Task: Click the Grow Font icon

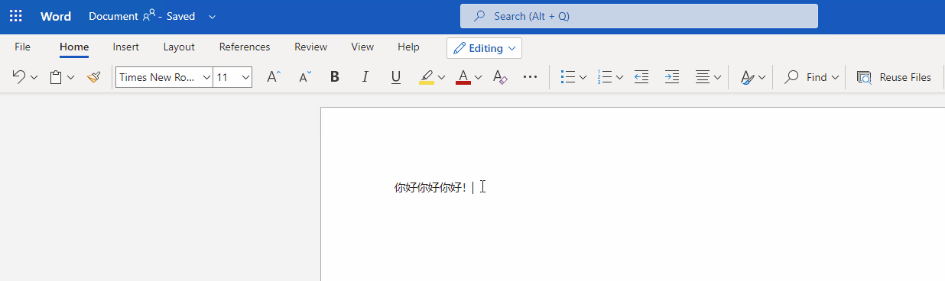Action: click(x=274, y=77)
